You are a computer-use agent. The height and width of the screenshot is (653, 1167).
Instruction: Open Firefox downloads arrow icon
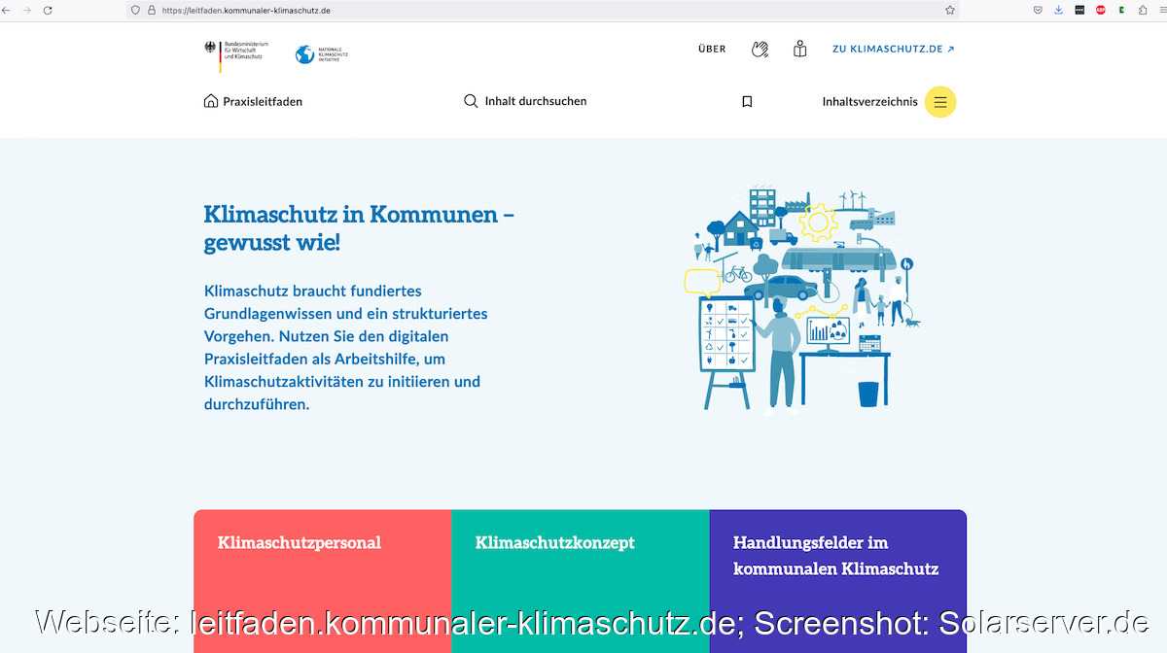click(x=1059, y=10)
